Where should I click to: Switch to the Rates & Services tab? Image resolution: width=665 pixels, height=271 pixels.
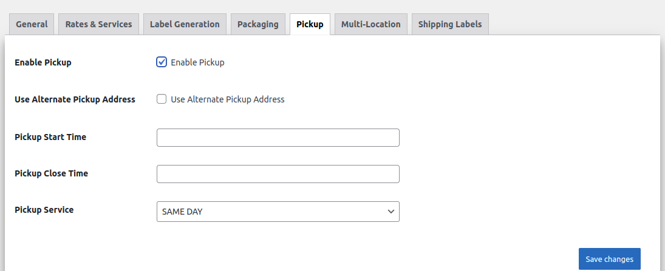98,24
